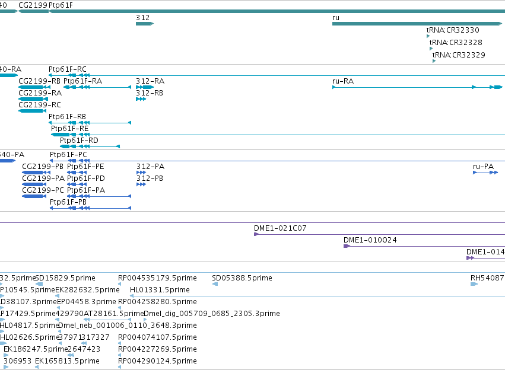Open tRNA:CR32330 feature label

click(453, 30)
